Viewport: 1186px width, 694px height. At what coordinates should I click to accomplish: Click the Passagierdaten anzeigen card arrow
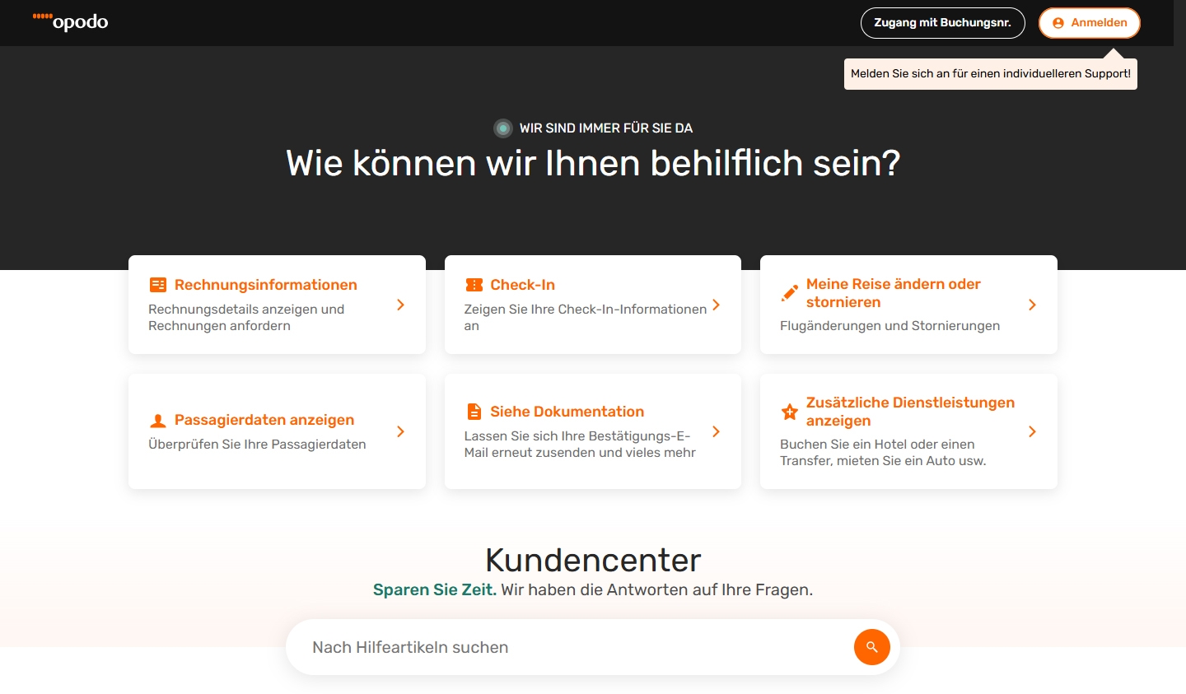click(x=400, y=431)
